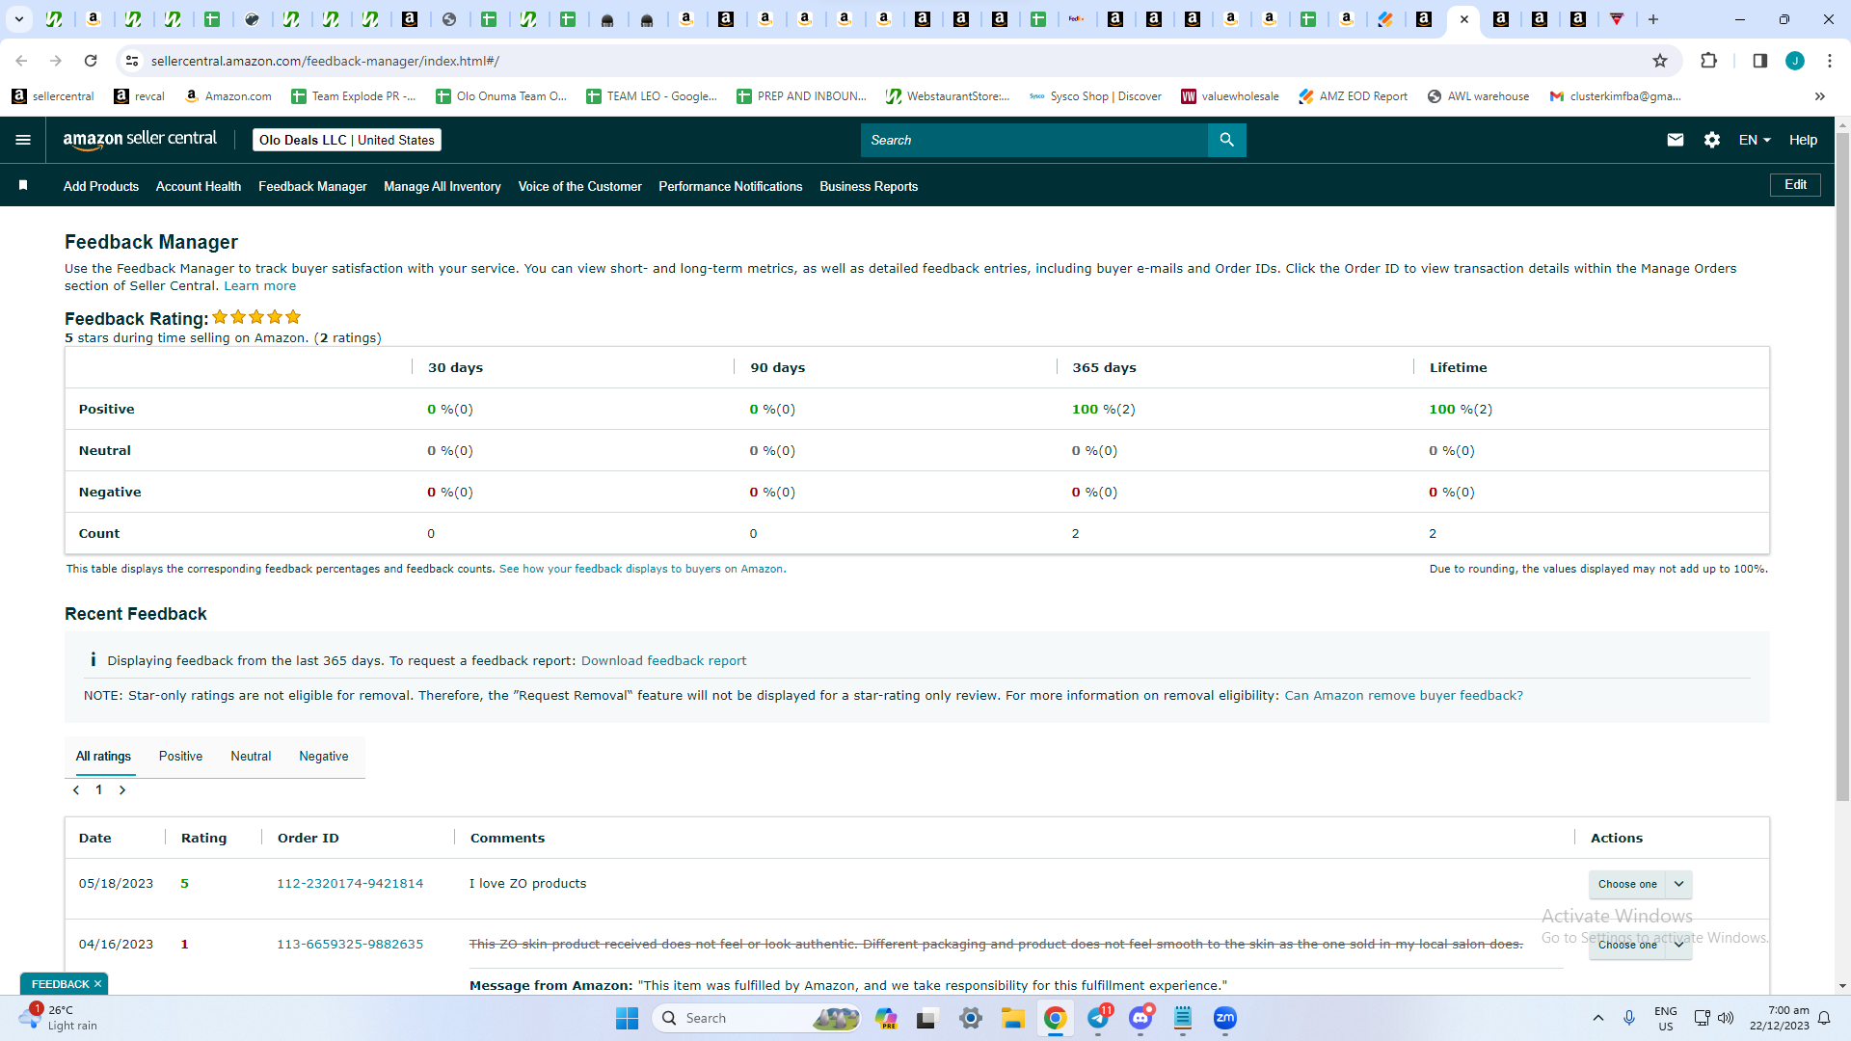Toggle Chrome side panel icon
Image resolution: width=1851 pixels, height=1041 pixels.
coord(1759,61)
